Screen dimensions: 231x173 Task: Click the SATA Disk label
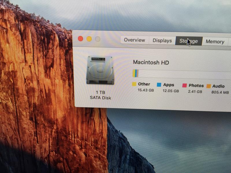100,98
